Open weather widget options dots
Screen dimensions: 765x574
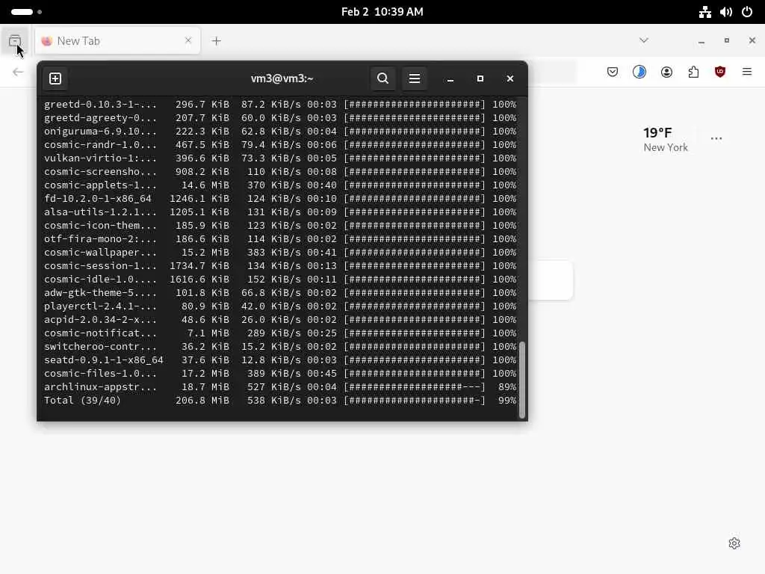tap(716, 138)
